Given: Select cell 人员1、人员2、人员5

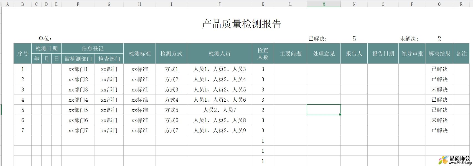Looking at the screenshot, I should (x=219, y=89).
